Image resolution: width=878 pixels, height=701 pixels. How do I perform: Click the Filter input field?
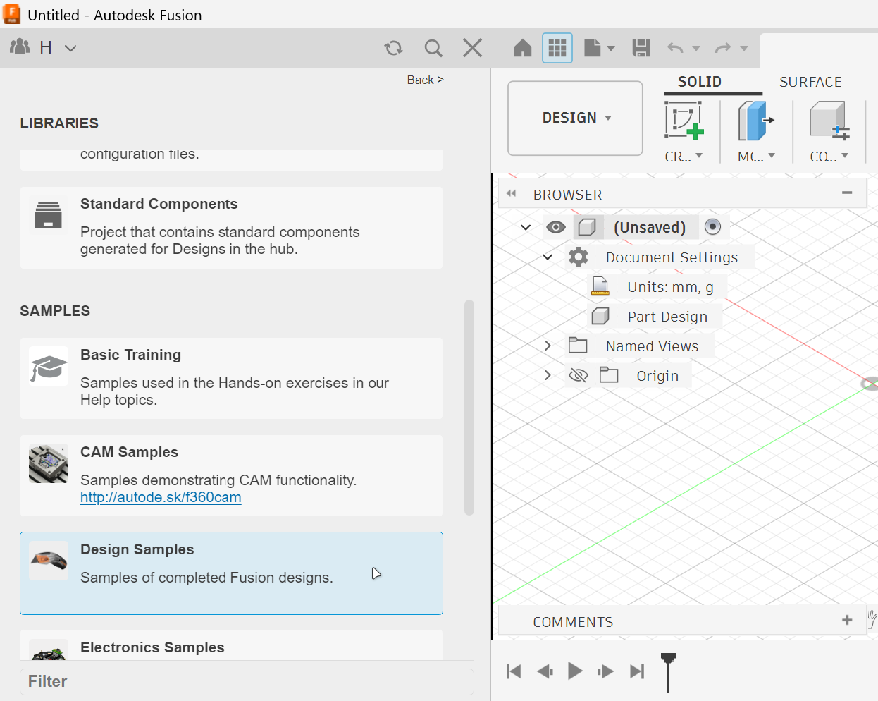247,681
